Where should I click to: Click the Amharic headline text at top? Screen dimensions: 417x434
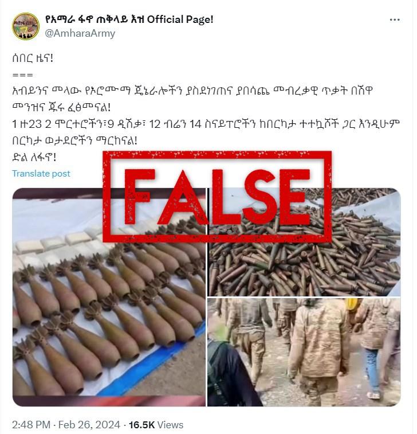coord(33,58)
